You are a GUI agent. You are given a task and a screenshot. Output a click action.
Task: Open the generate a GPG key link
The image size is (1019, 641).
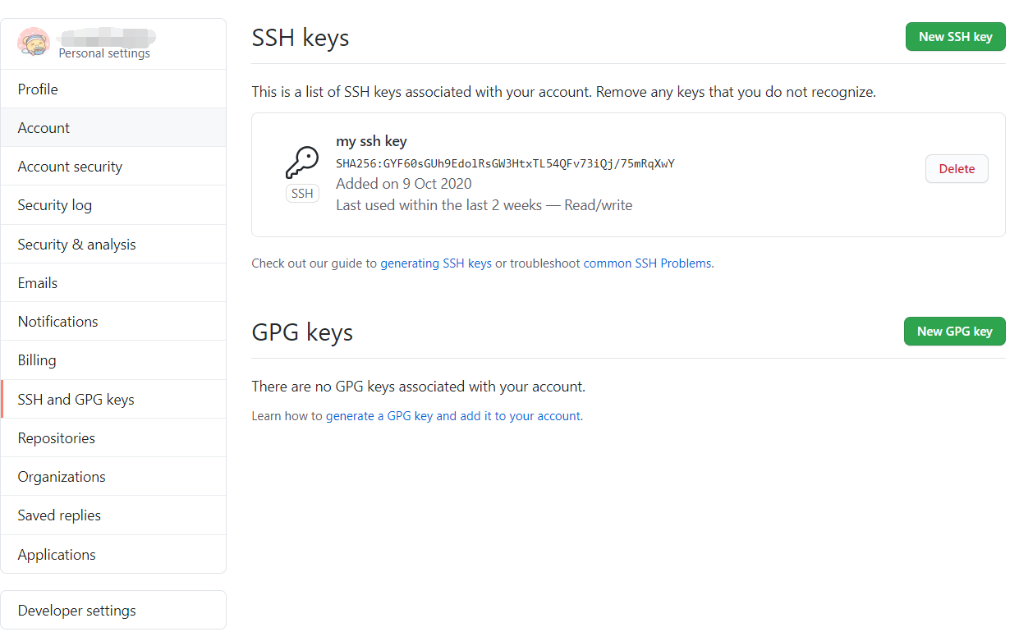(453, 417)
